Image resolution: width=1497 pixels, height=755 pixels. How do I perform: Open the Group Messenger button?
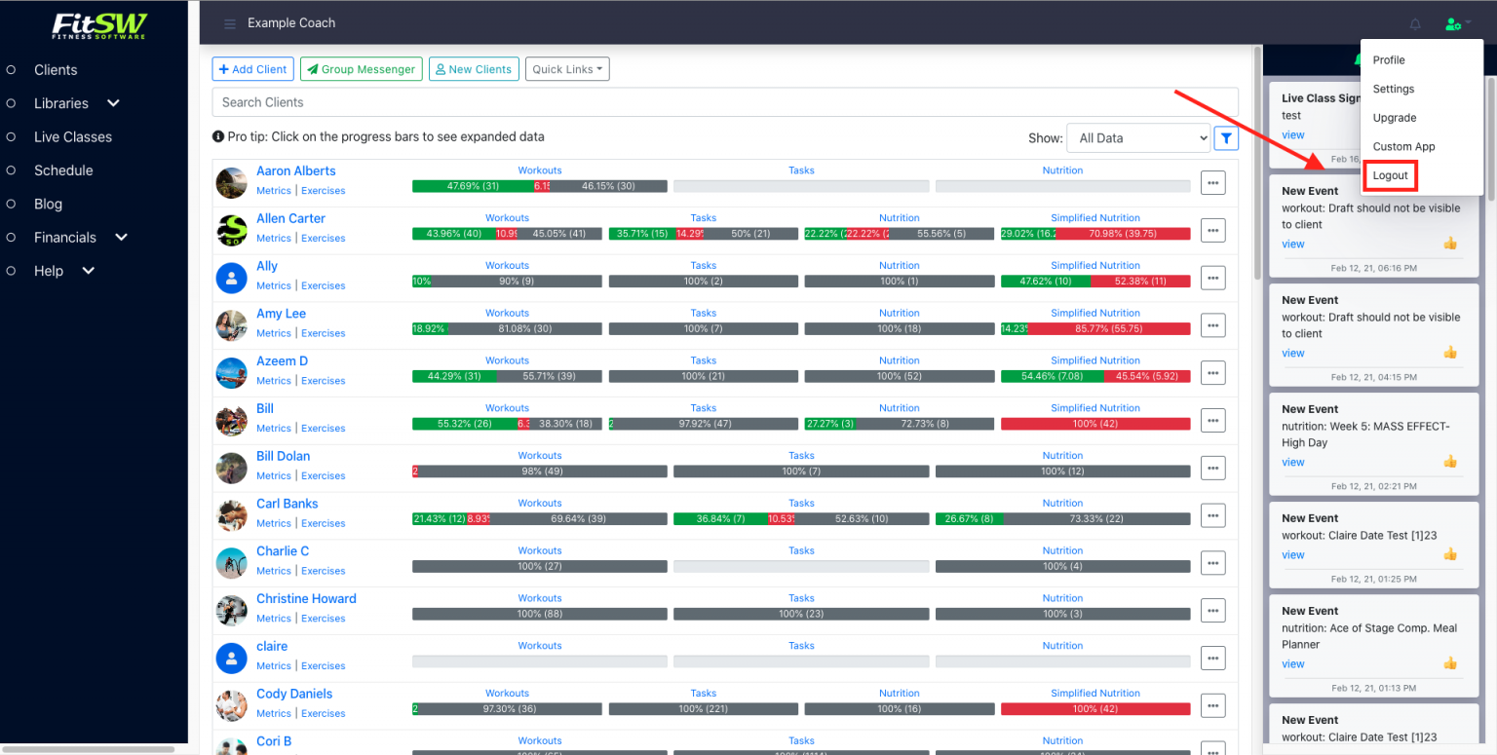click(x=361, y=69)
